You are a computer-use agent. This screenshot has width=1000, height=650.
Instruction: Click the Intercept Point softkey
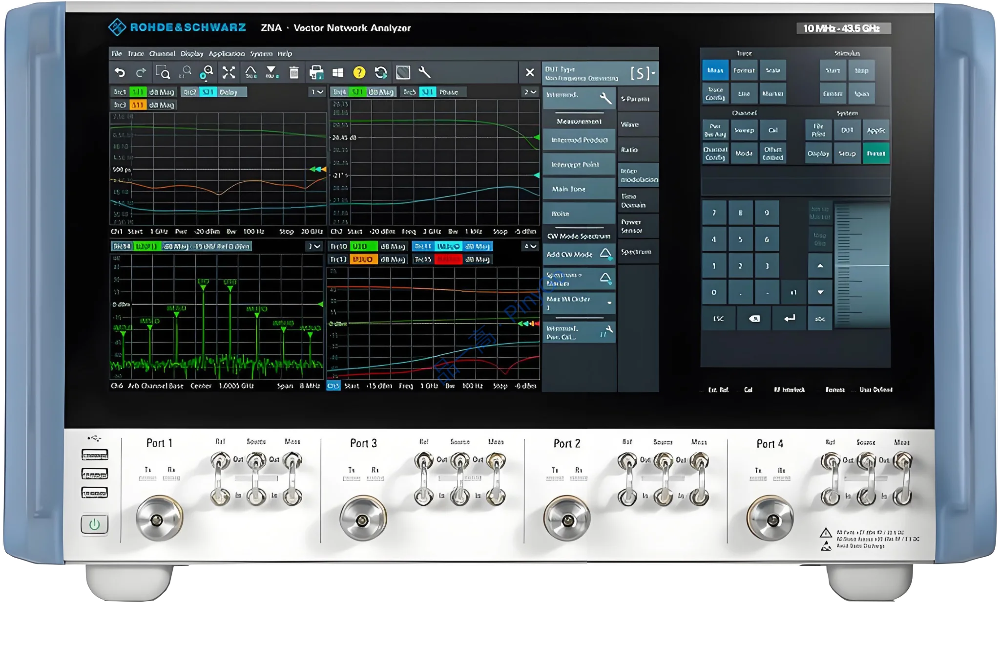[x=579, y=165]
